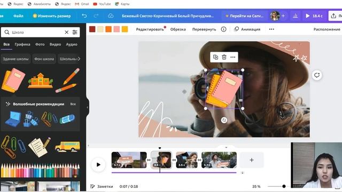Click the rotate handle under the notebook
This screenshot has height=192, width=342.
(x=224, y=120)
